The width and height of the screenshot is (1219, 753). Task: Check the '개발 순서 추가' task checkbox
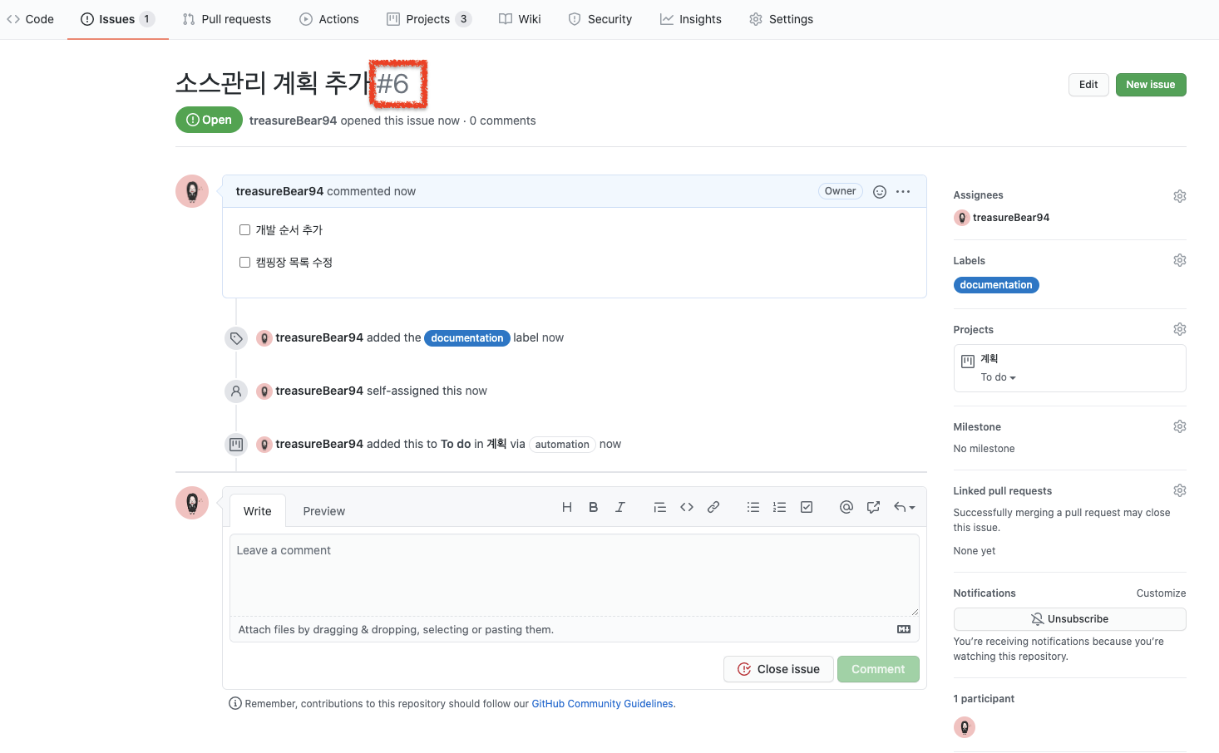pos(244,230)
